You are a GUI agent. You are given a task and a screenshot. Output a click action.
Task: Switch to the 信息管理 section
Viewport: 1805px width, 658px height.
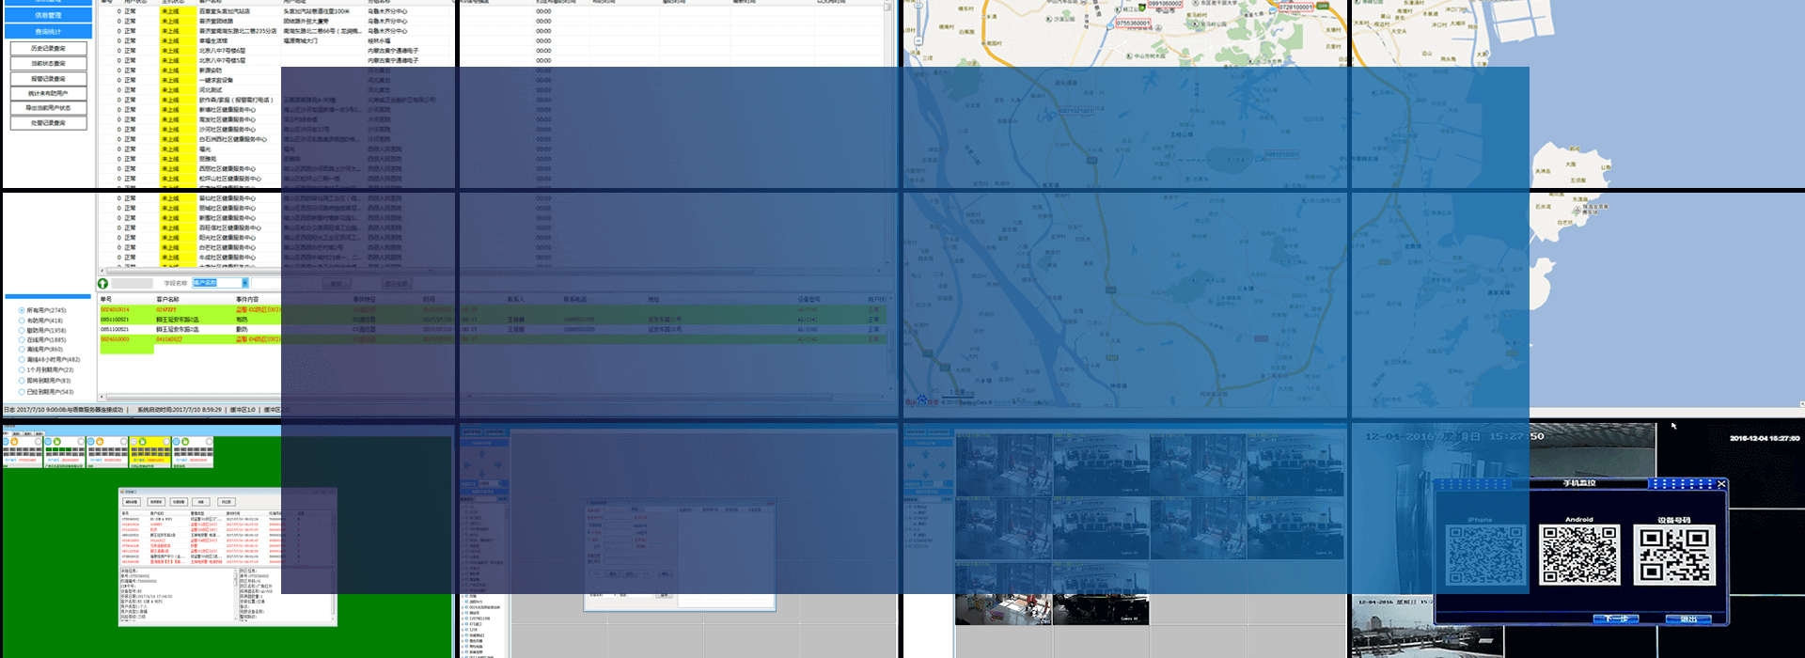[48, 15]
